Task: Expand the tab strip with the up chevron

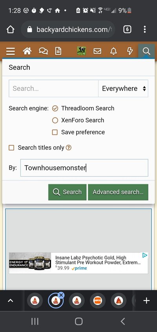Action: pos(10,301)
